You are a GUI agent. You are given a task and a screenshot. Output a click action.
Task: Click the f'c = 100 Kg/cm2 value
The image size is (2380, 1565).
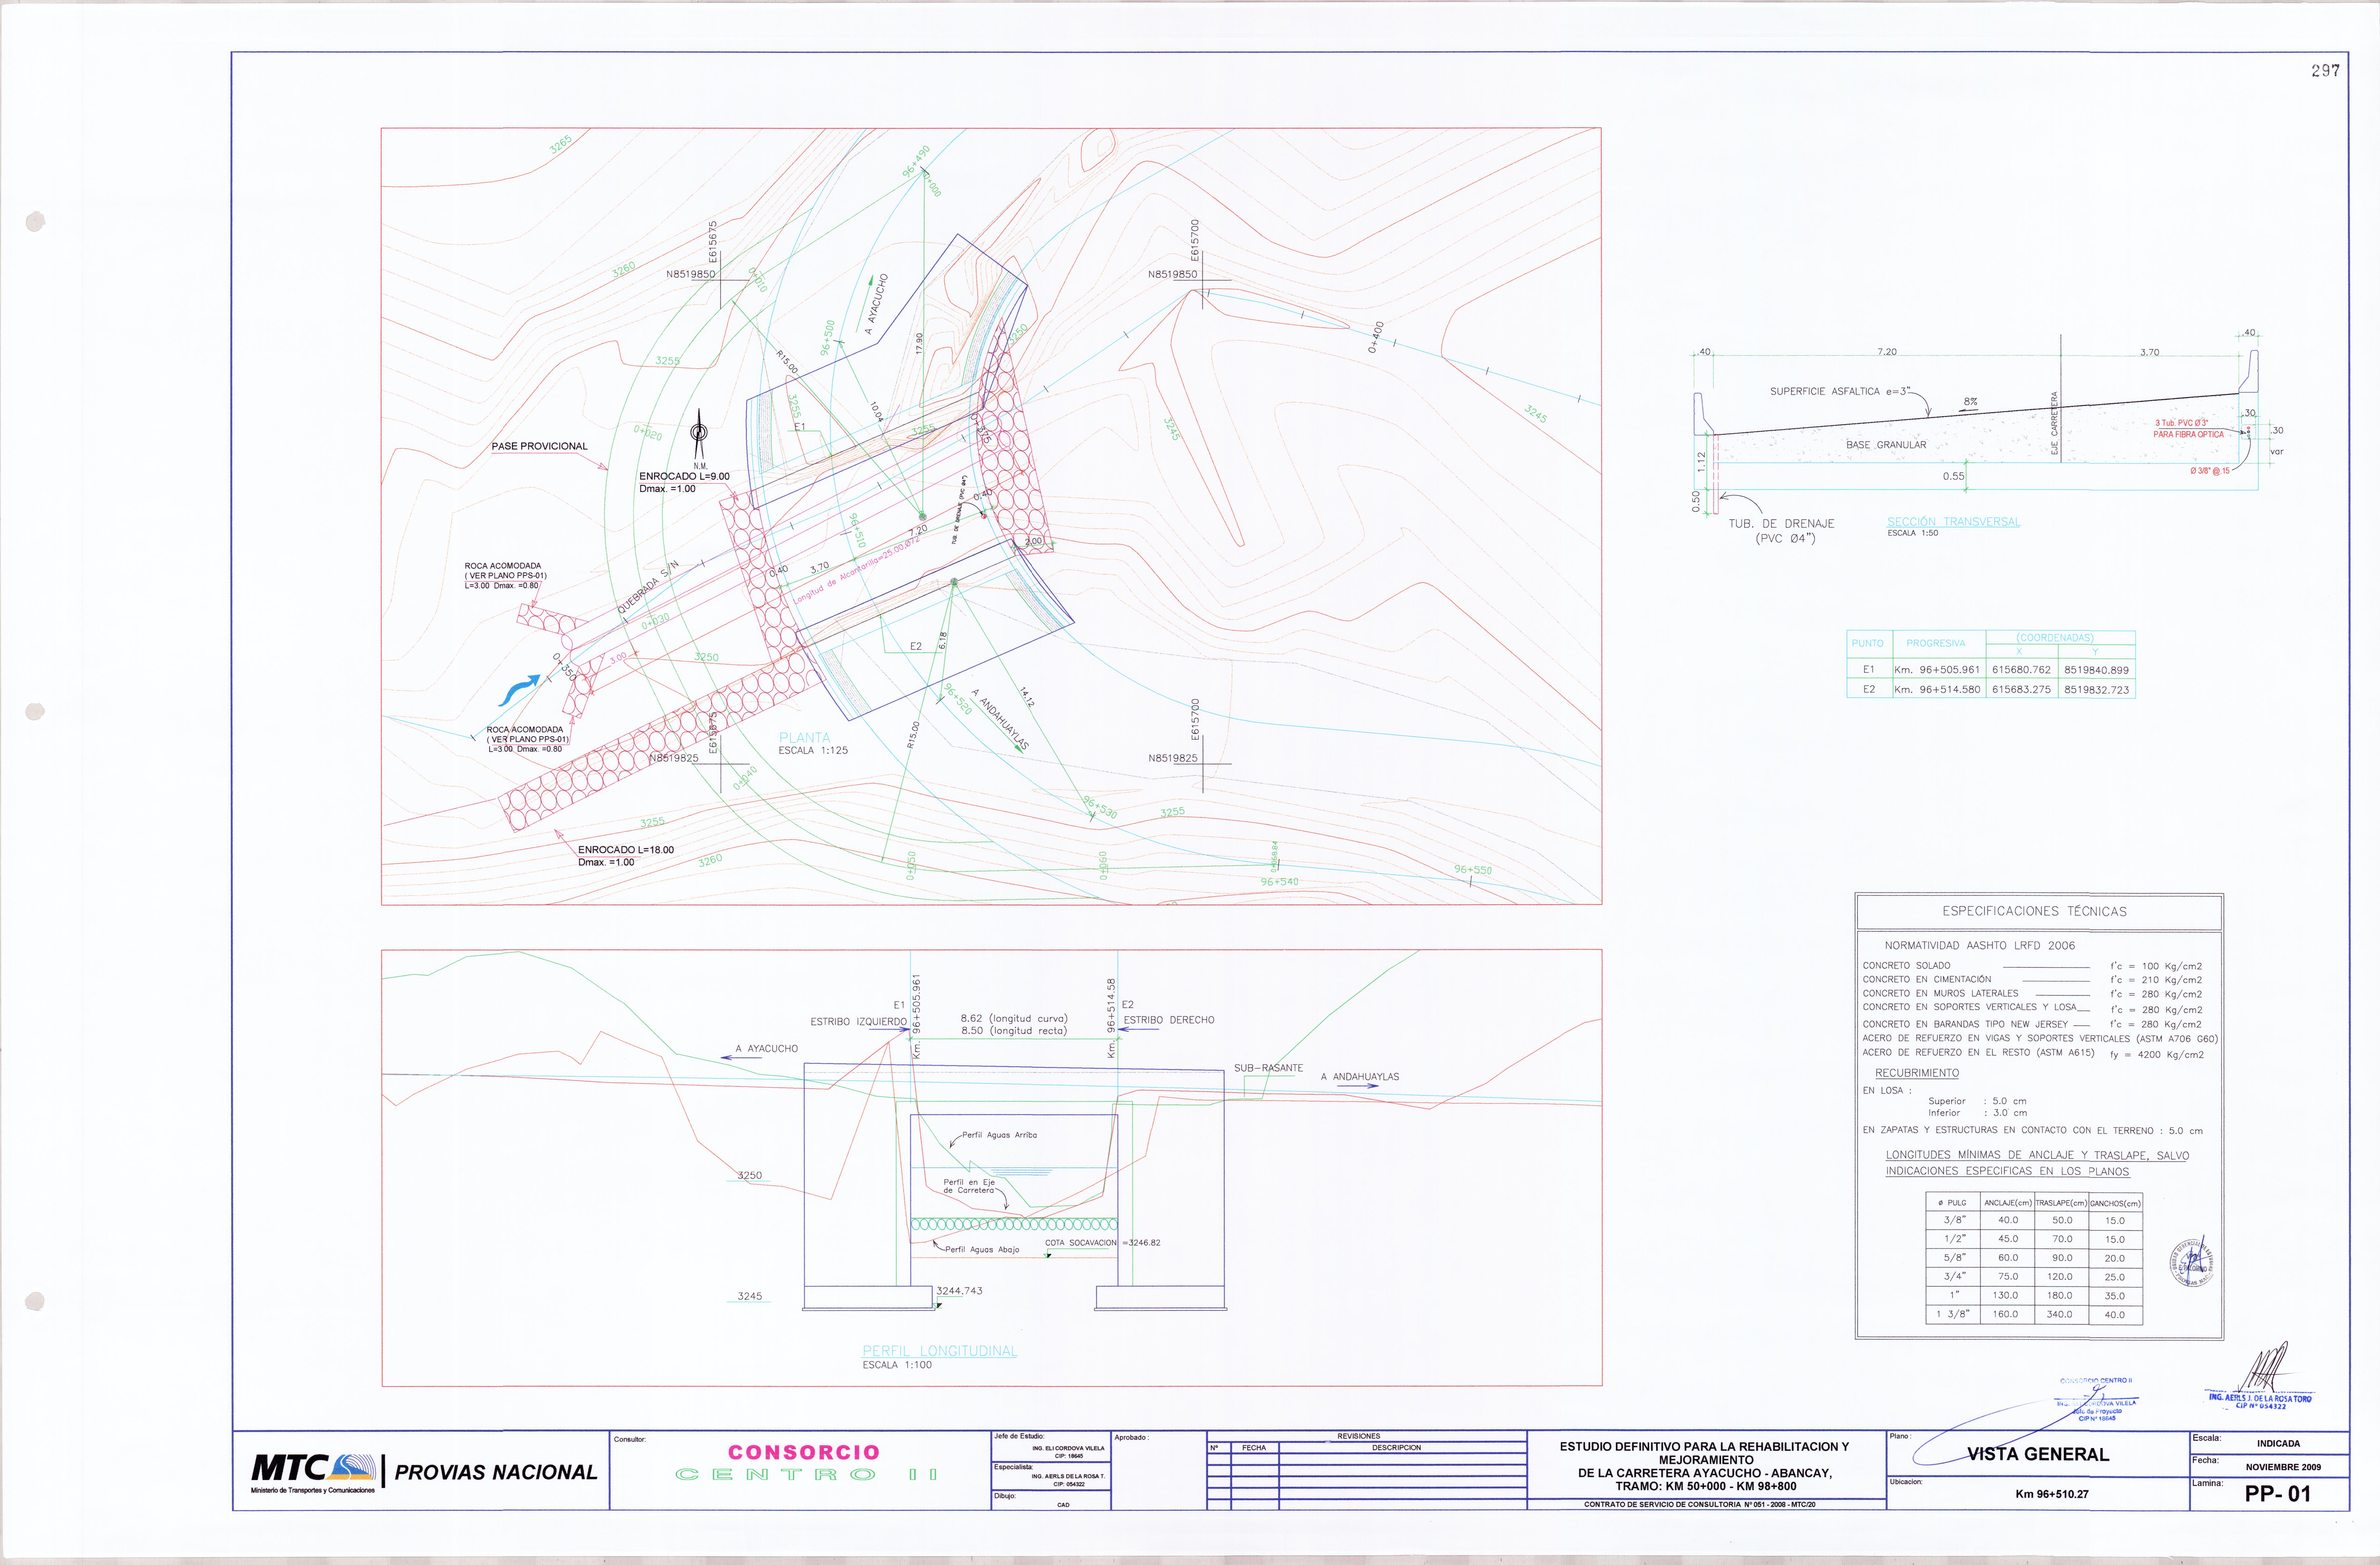tap(2156, 966)
